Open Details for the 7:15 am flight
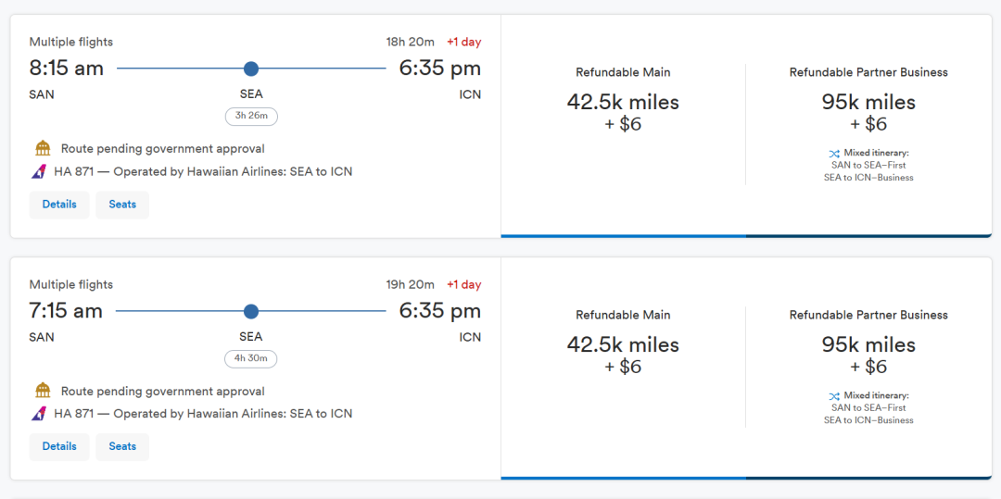Viewport: 1001px width, 499px height. pos(59,447)
